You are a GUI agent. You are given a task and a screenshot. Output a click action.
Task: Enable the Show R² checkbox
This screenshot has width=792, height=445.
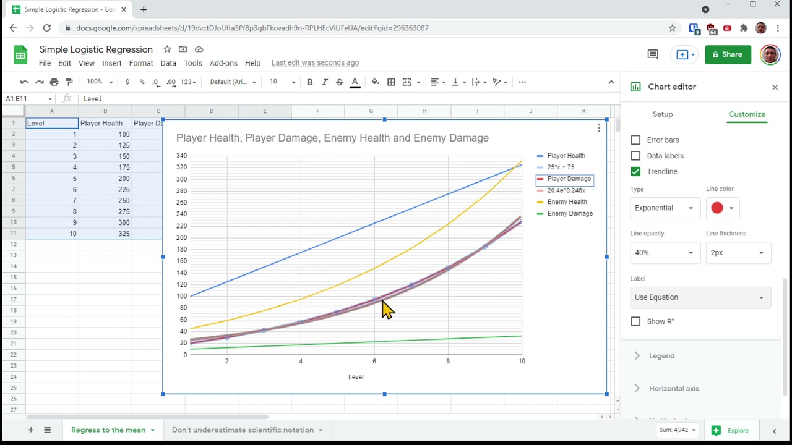[x=635, y=321]
